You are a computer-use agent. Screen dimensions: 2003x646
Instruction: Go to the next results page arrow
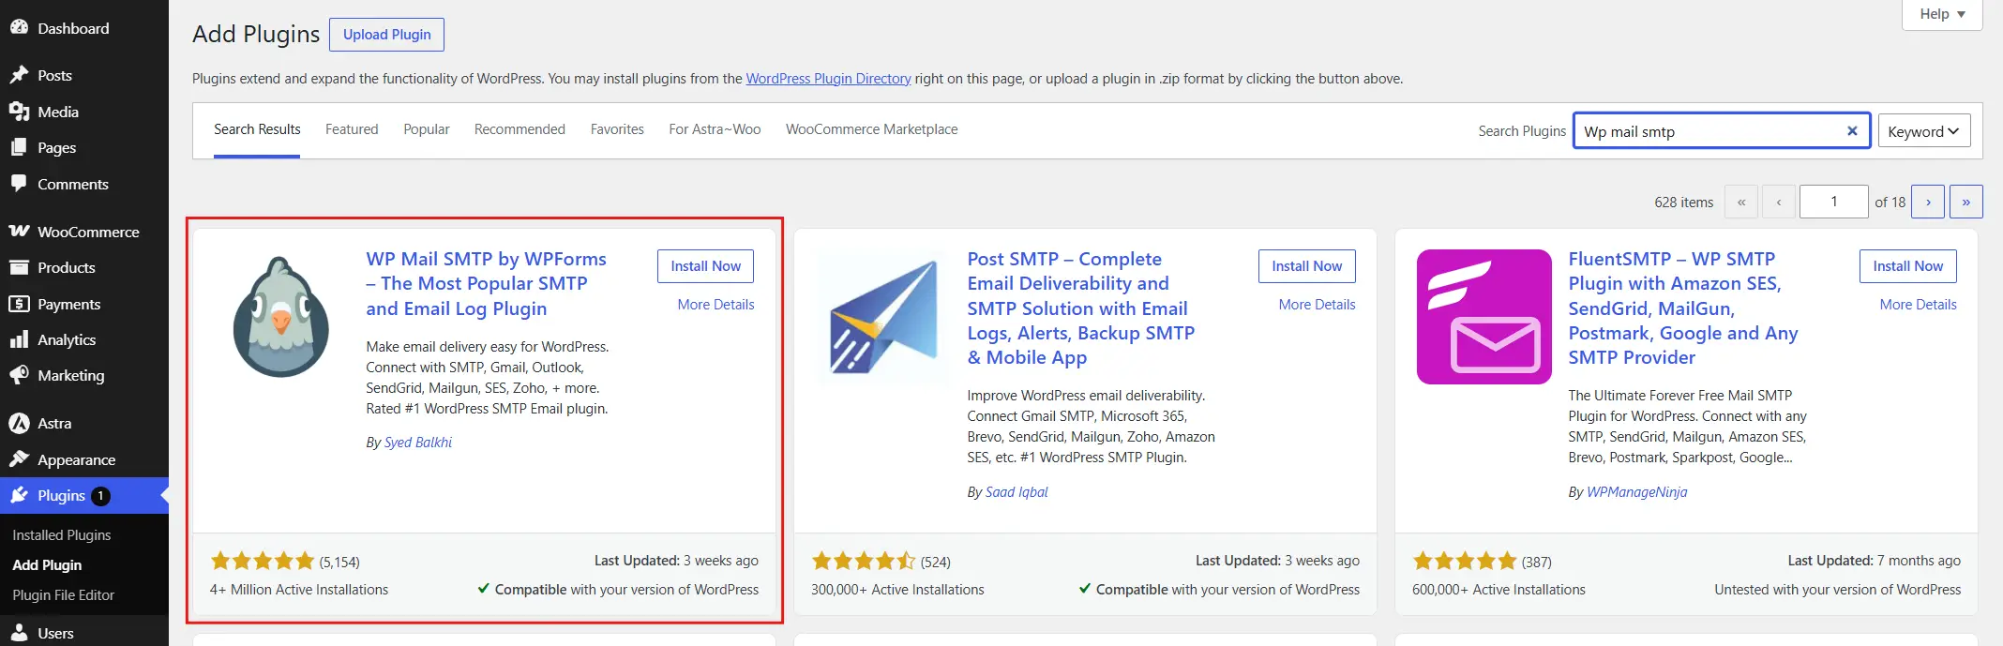(1928, 202)
